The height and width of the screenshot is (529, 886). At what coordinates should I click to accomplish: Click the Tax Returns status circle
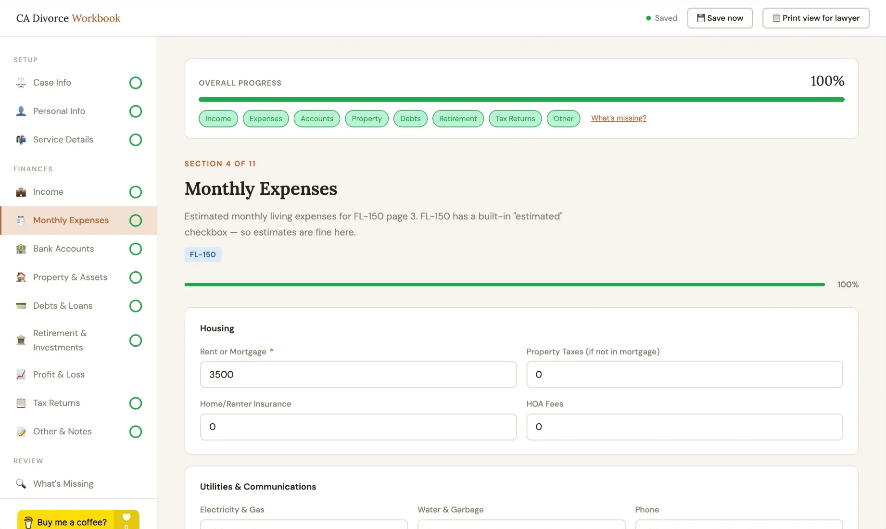[136, 403]
